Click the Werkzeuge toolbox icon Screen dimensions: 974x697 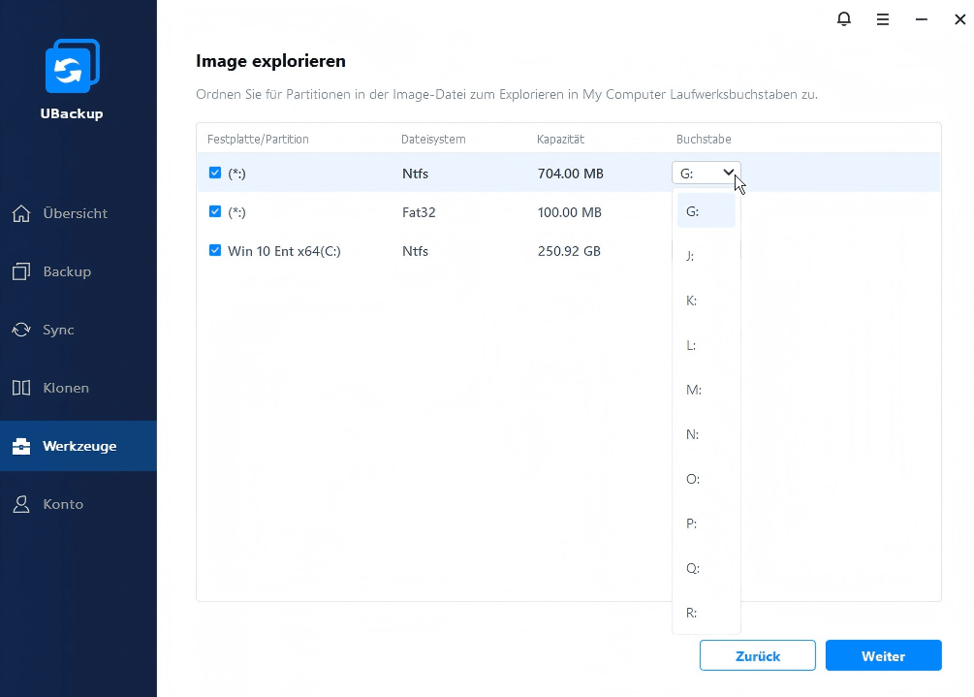[x=21, y=447]
